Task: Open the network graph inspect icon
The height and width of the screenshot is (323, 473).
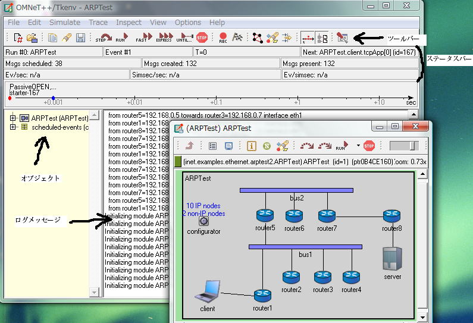Action: point(257,38)
